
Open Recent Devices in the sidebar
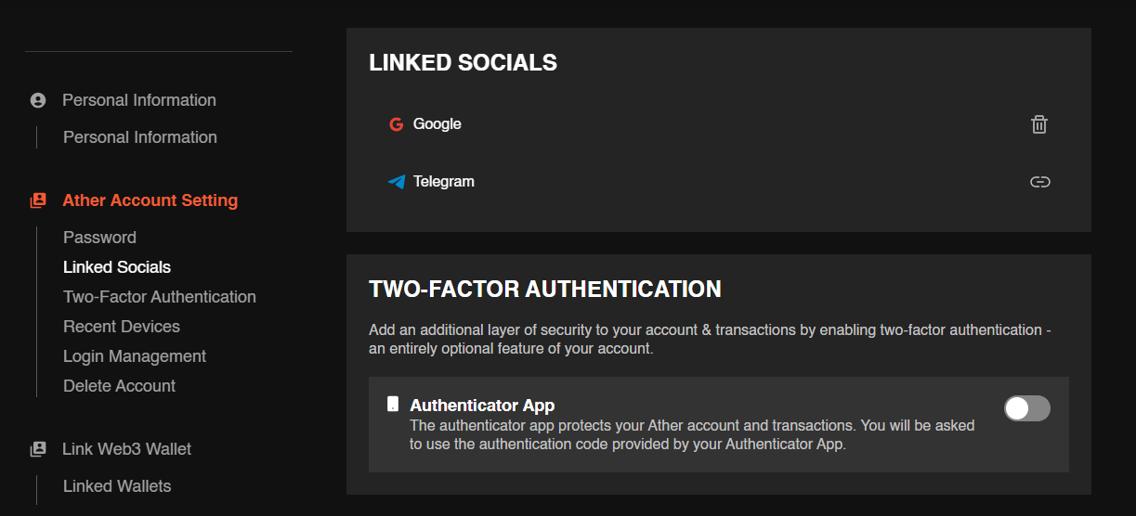[x=122, y=327]
